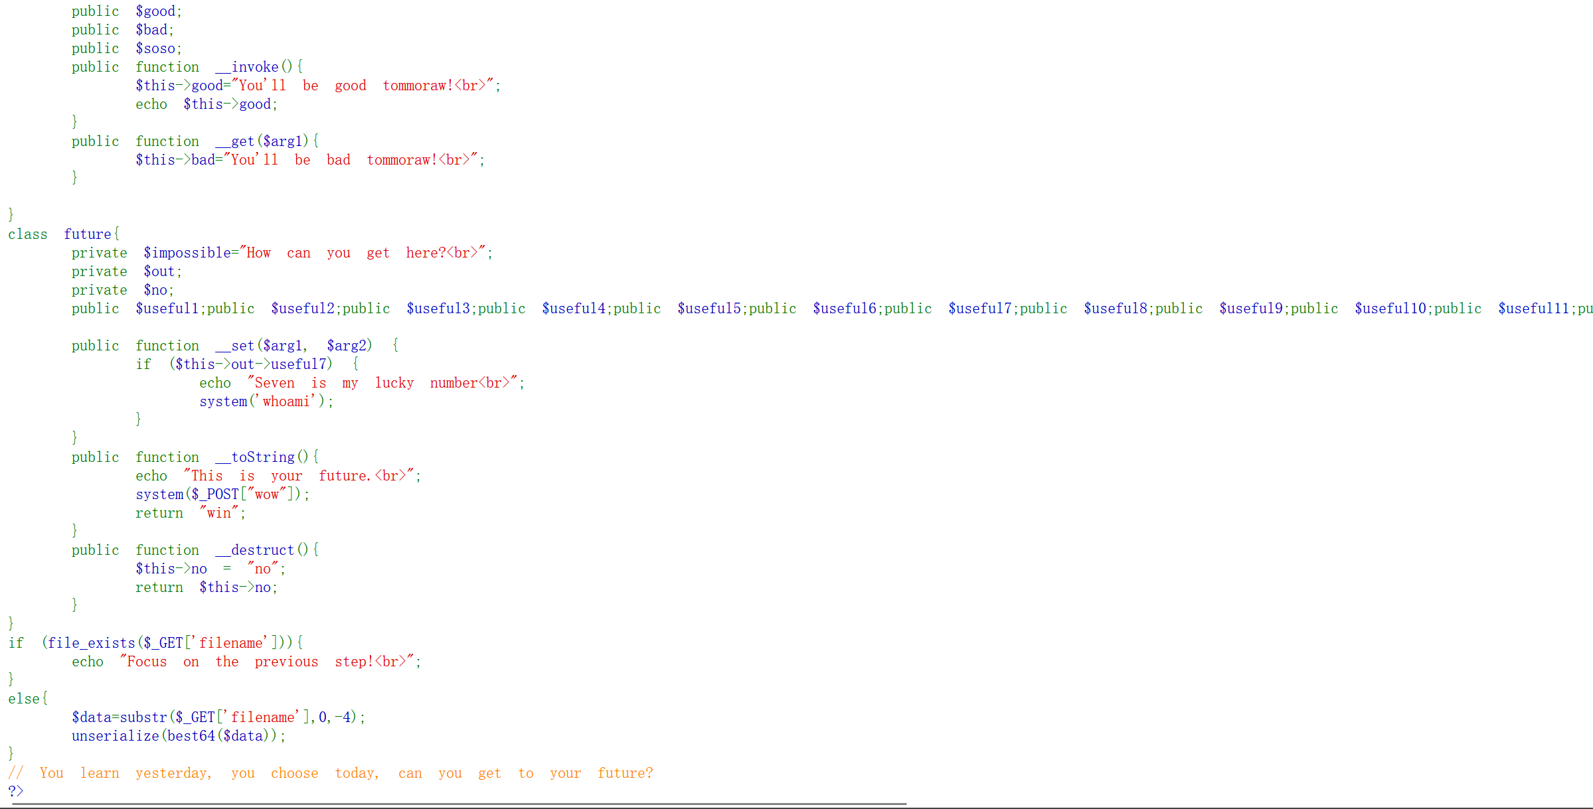This screenshot has height=809, width=1593.
Task: Click the class name future
Action: click(x=88, y=234)
